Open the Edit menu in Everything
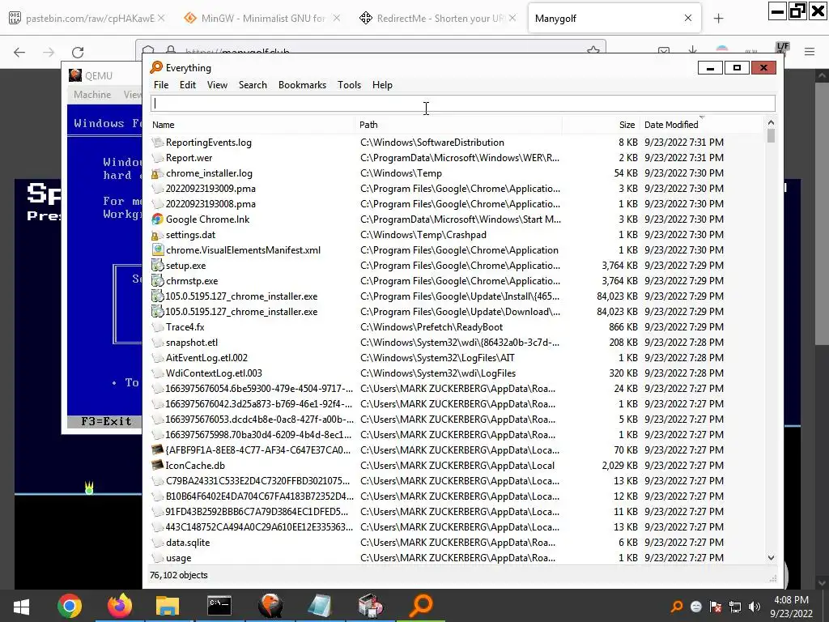Image resolution: width=829 pixels, height=622 pixels. 188,85
